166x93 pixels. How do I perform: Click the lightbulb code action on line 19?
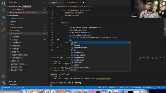tap(58, 40)
